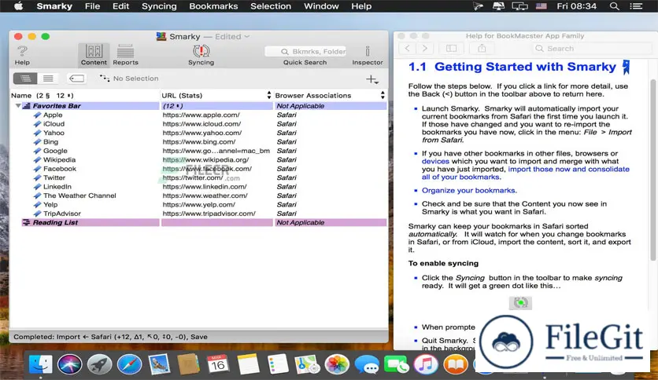
Task: Click the Name column header
Action: 84,96
